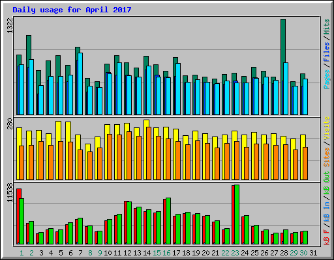This screenshot has height=260, width=334.
Task: Select day label '11' on the x-axis
Action: tap(117, 253)
